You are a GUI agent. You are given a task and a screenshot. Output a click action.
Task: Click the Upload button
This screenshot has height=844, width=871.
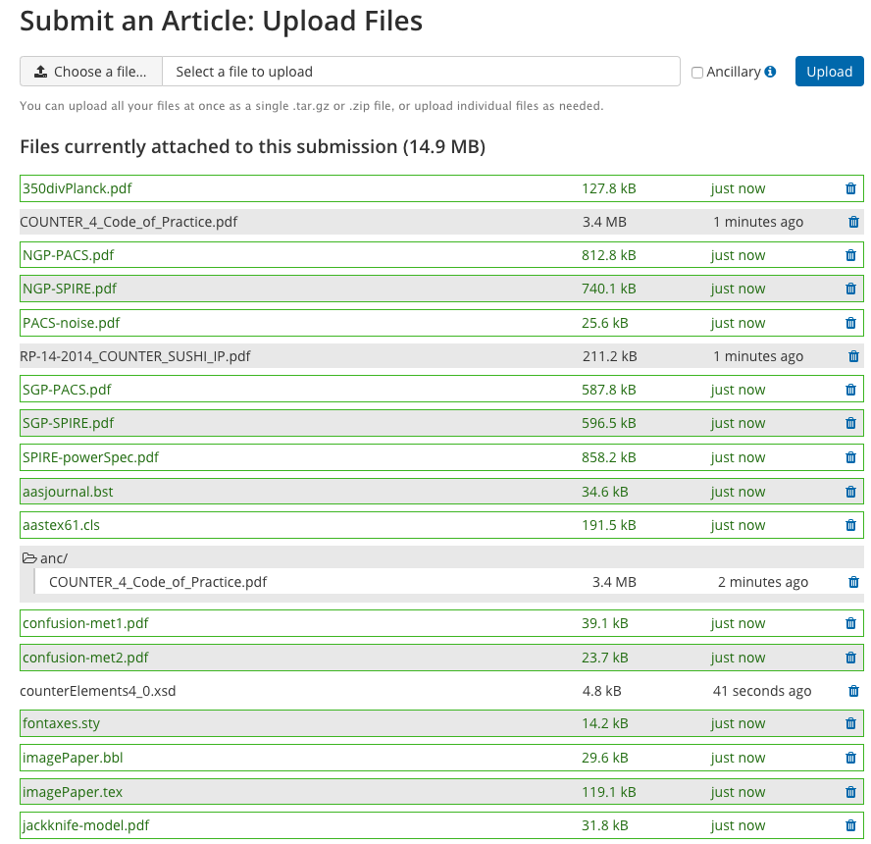coord(830,71)
